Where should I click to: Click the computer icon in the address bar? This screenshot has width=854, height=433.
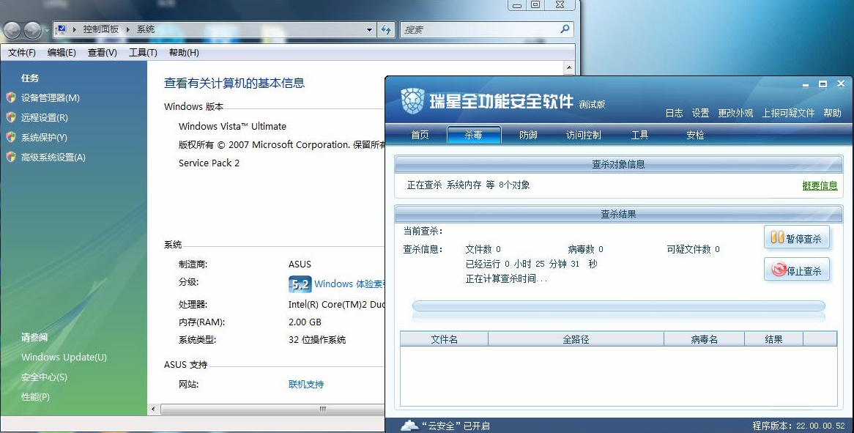coord(62,29)
